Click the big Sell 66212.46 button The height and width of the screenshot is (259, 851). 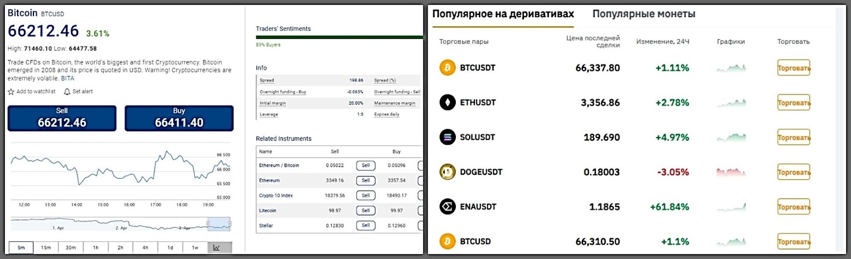(62, 118)
